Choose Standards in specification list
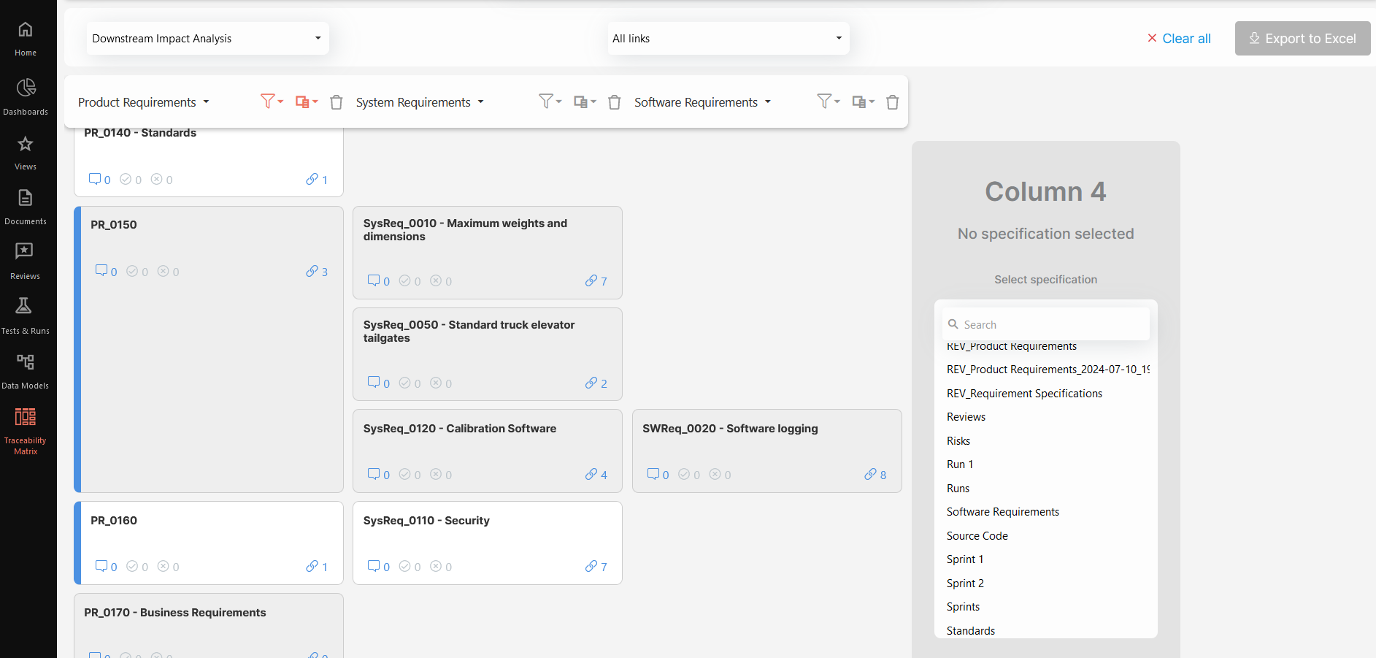Screen dimensions: 1376x658 point(970,631)
